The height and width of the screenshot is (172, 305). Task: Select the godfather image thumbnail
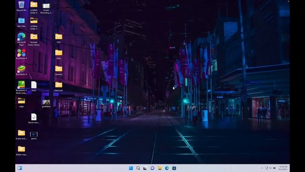click(x=46, y=104)
